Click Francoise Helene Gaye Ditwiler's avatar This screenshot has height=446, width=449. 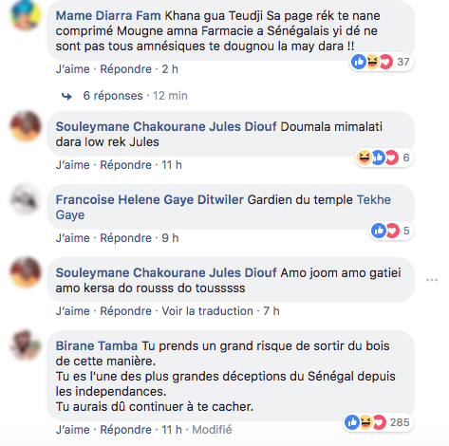(26, 199)
